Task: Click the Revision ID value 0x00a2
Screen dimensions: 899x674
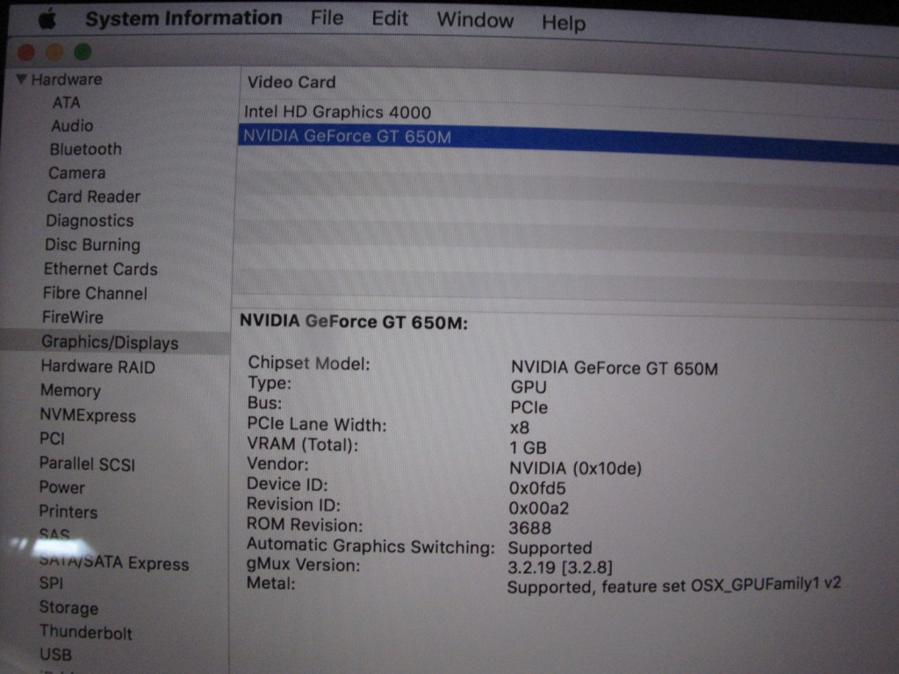Action: (x=538, y=508)
